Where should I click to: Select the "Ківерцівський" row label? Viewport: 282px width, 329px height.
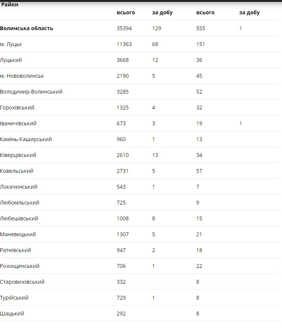[x=18, y=155]
